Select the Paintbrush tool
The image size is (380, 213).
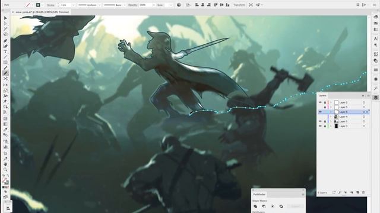[5, 67]
